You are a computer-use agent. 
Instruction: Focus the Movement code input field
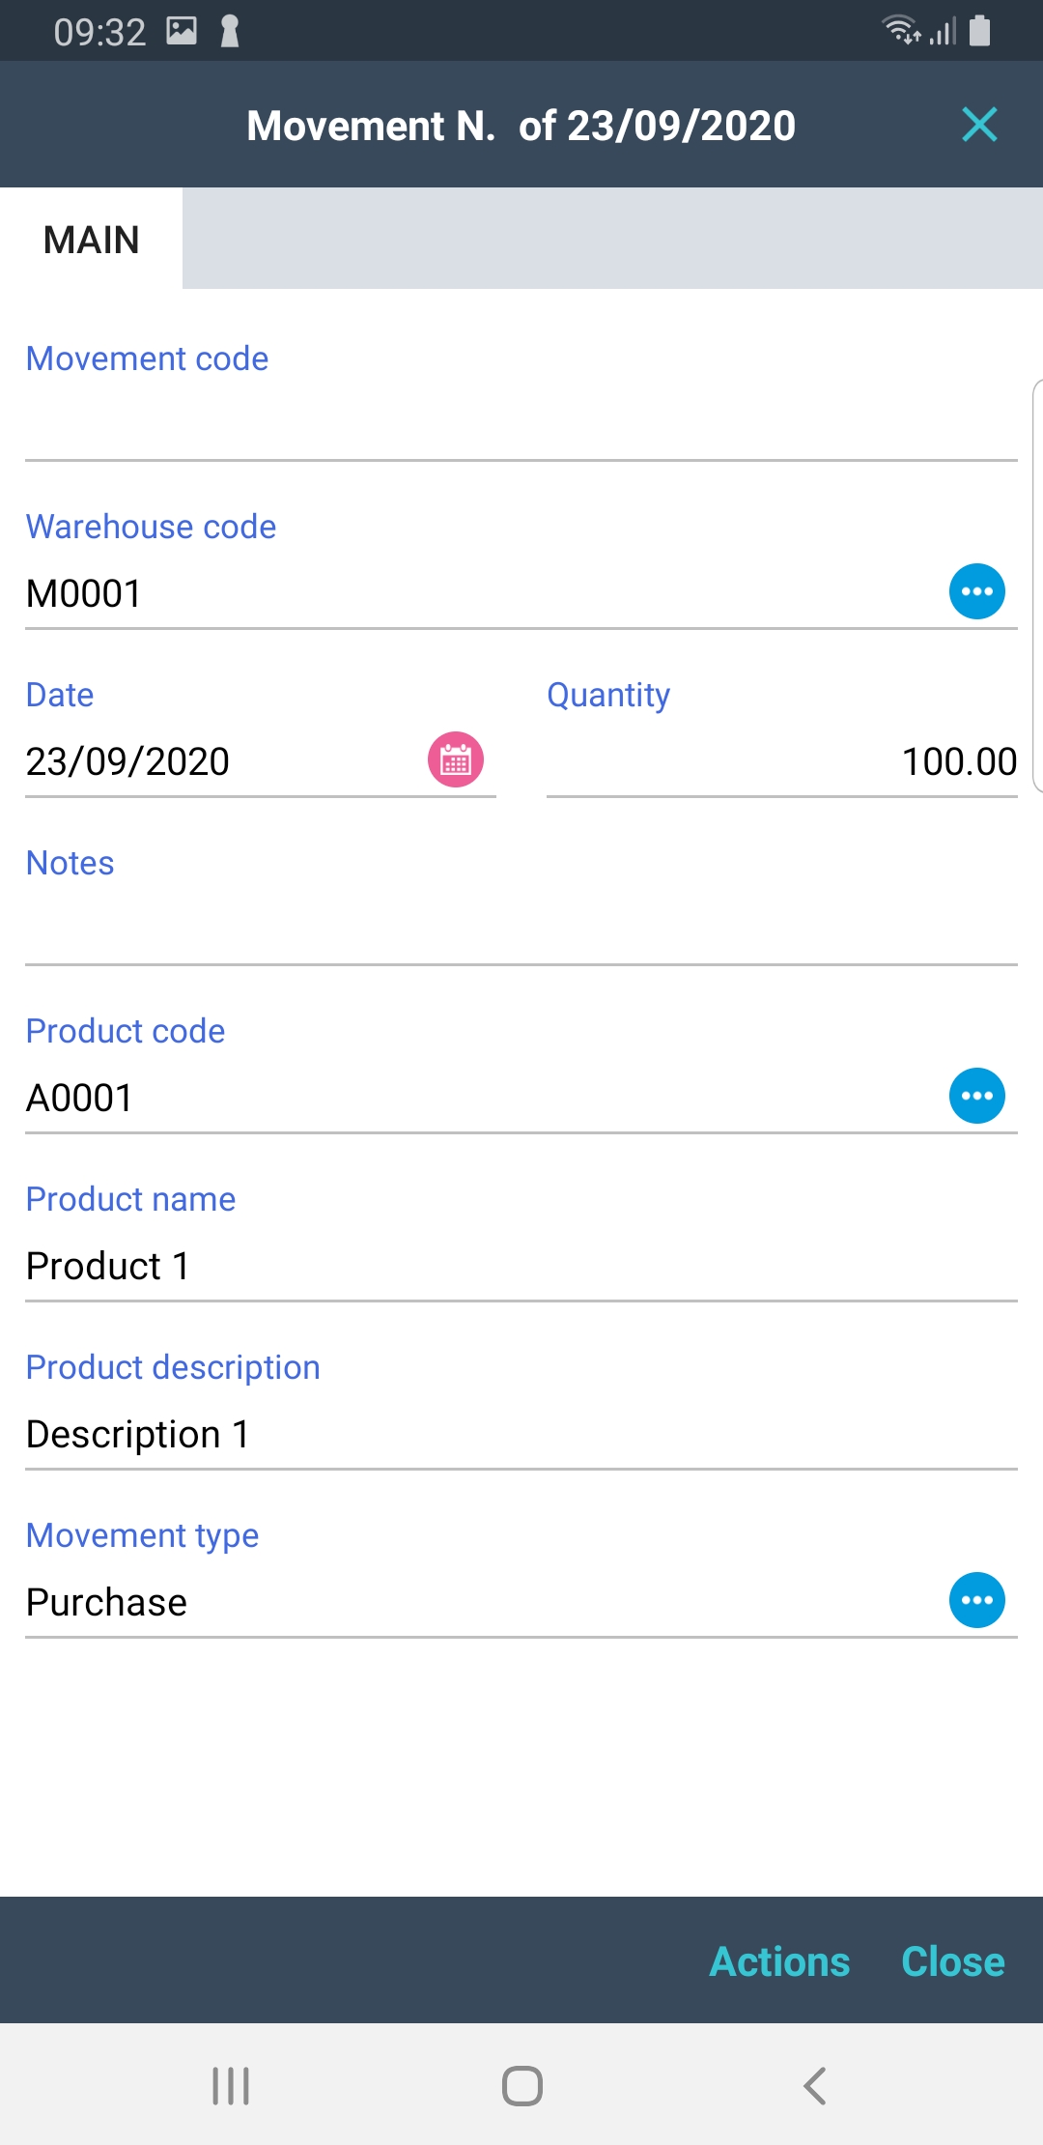coord(521,427)
